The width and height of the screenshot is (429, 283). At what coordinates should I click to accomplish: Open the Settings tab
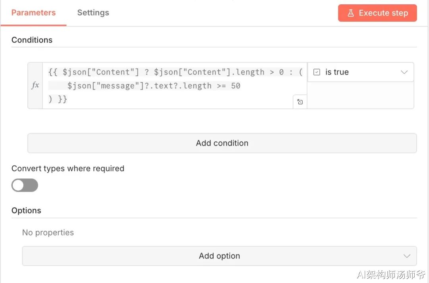point(93,13)
